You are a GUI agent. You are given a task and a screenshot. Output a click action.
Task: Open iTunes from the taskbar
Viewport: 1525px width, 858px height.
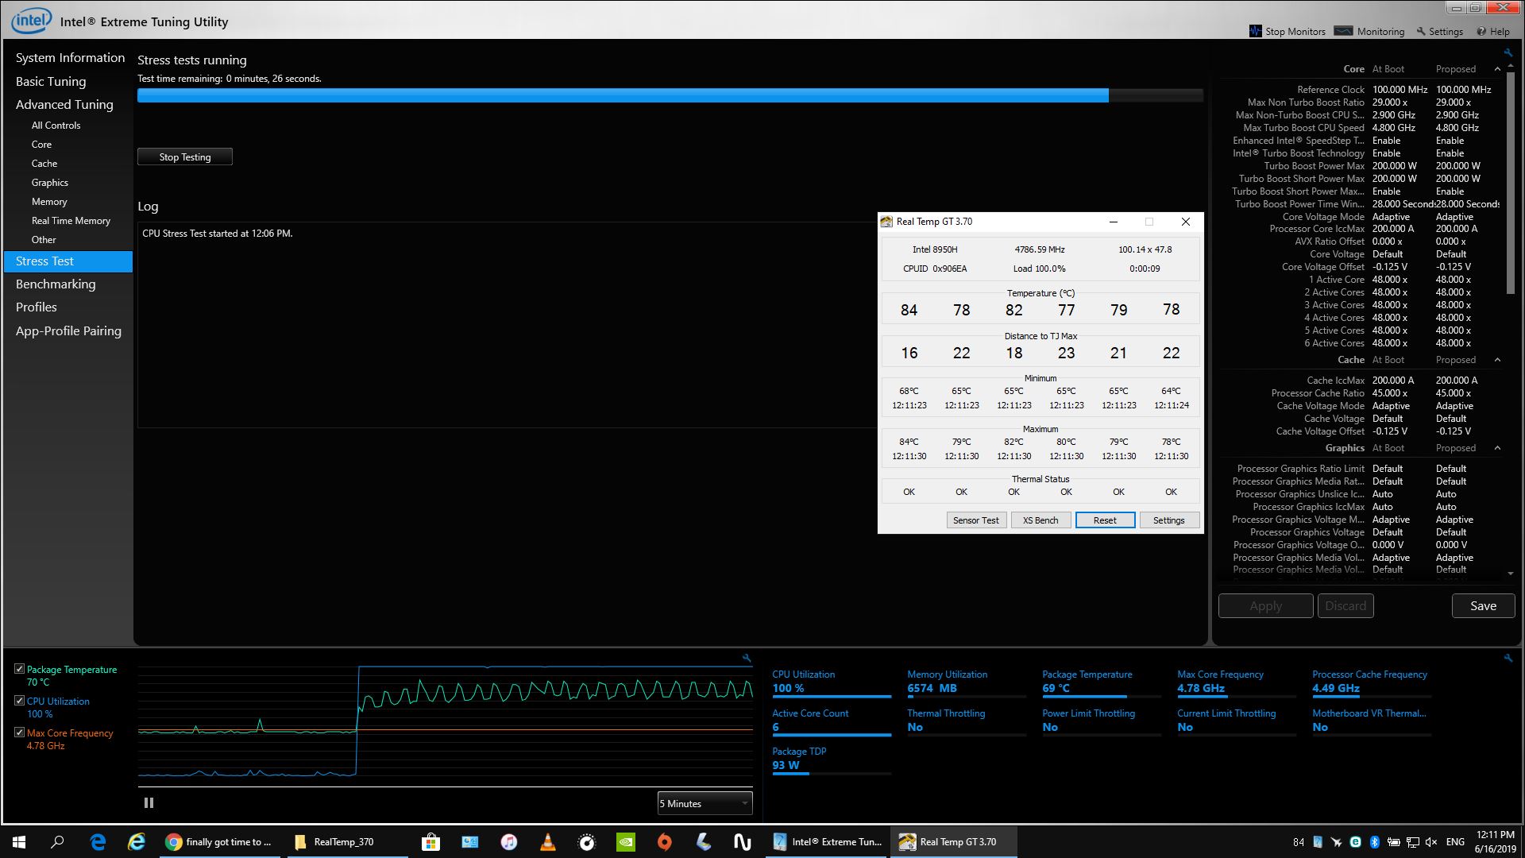click(509, 842)
